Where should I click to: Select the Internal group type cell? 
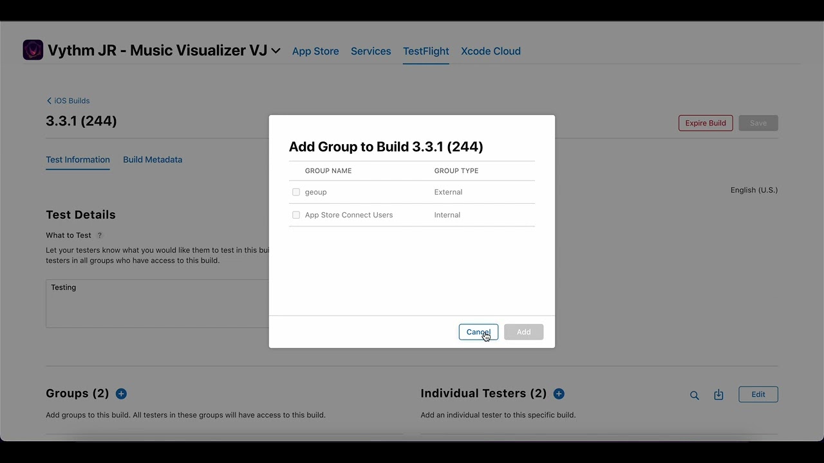[x=447, y=215]
